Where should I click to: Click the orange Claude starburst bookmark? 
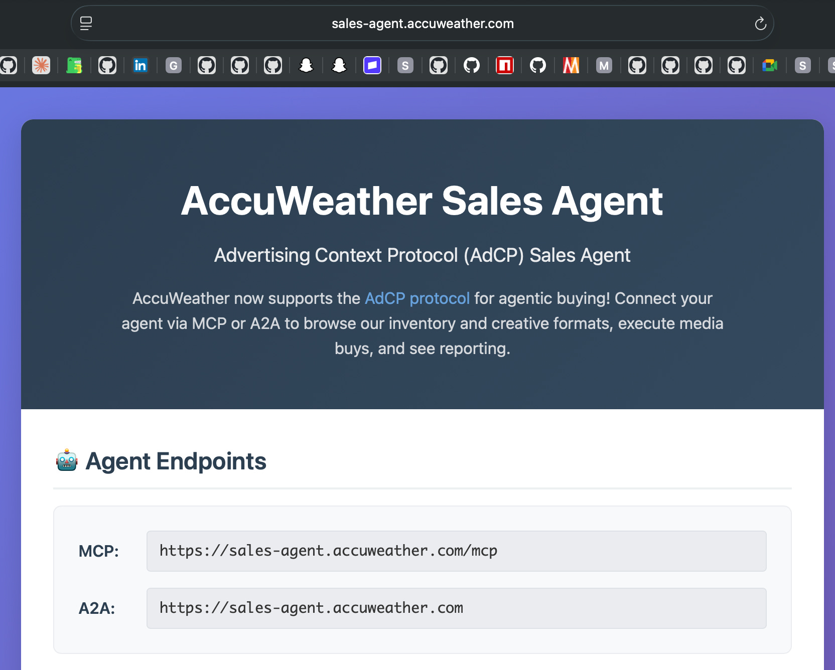(x=41, y=65)
